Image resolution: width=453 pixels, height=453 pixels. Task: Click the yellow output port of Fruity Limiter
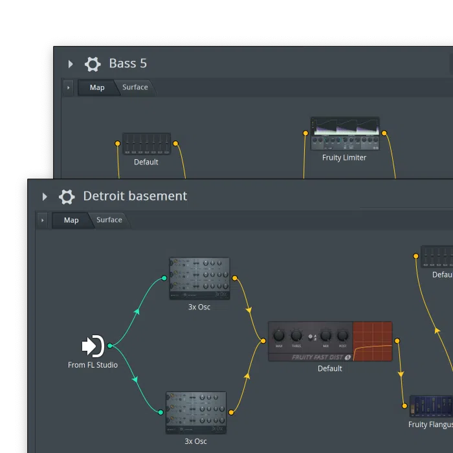384,133
